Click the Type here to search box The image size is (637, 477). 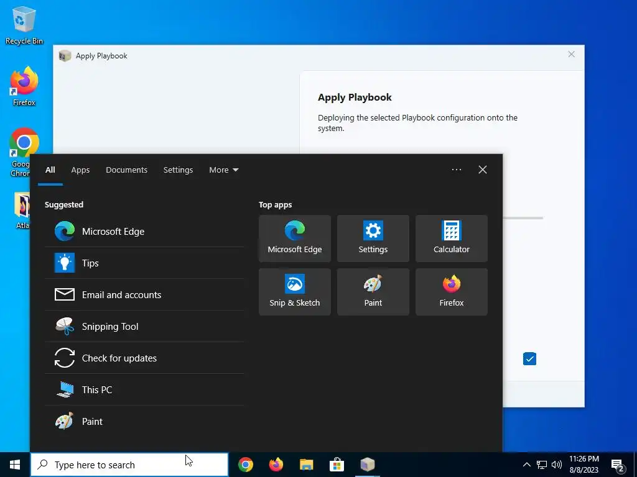click(x=129, y=465)
